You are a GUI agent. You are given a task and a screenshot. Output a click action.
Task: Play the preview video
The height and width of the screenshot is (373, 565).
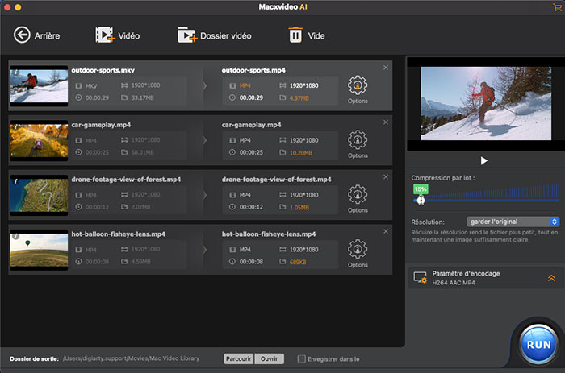[484, 160]
